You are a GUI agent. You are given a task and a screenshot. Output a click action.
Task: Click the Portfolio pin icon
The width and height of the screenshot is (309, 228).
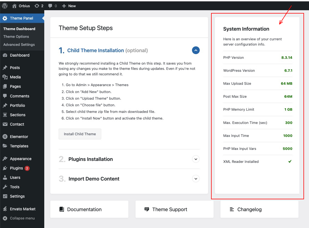click(x=5, y=105)
